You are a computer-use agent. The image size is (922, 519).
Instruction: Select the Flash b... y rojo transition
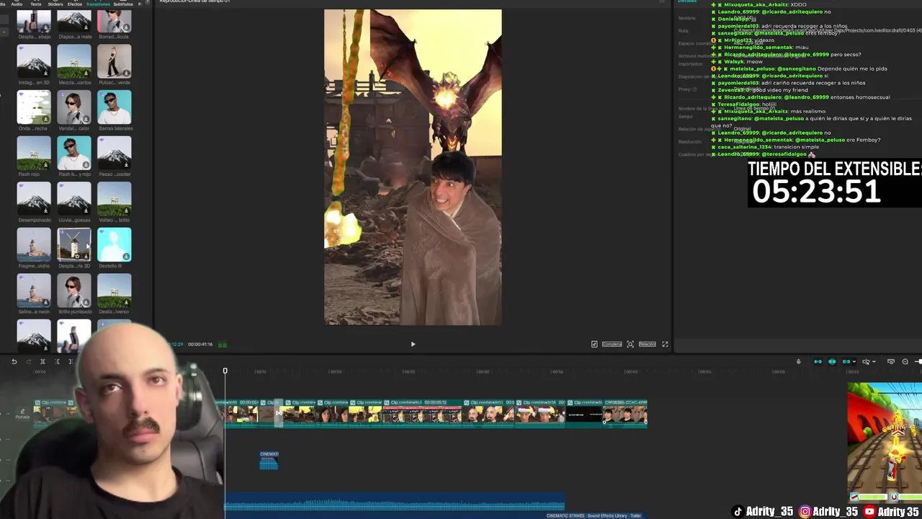74,153
